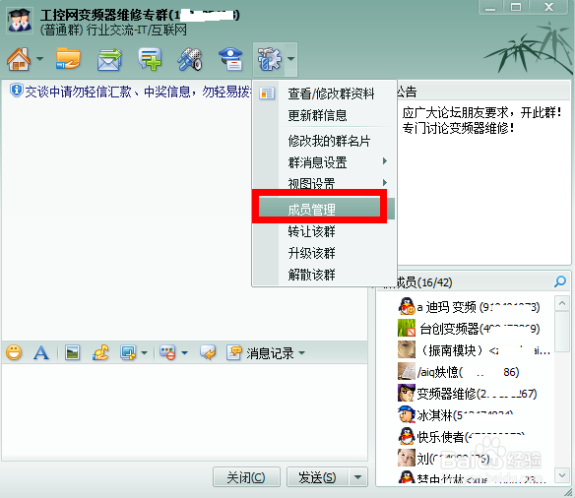Start a discussion group chat icon
The image size is (575, 498).
pyautogui.click(x=150, y=59)
